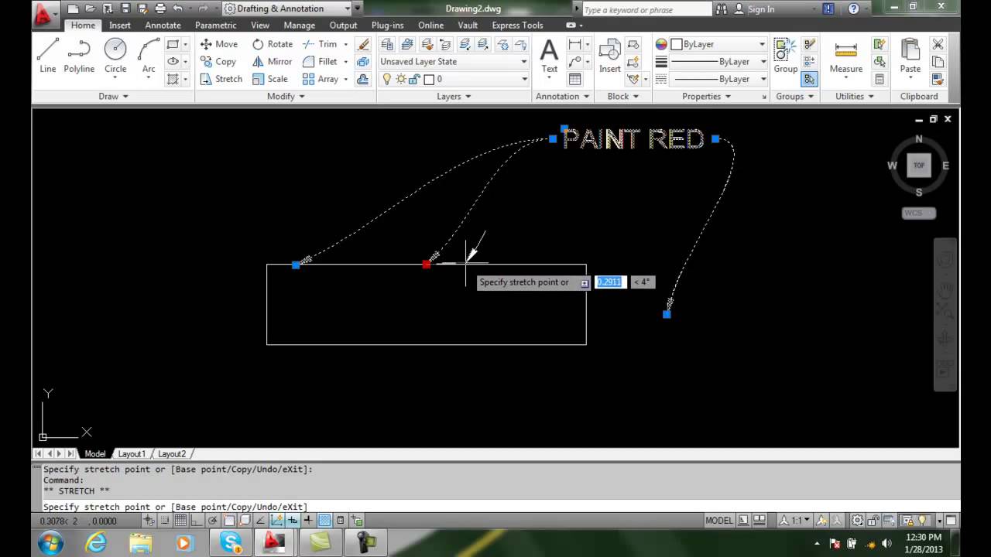This screenshot has width=991, height=557.
Task: Expand the Modify panel
Action: (286, 97)
